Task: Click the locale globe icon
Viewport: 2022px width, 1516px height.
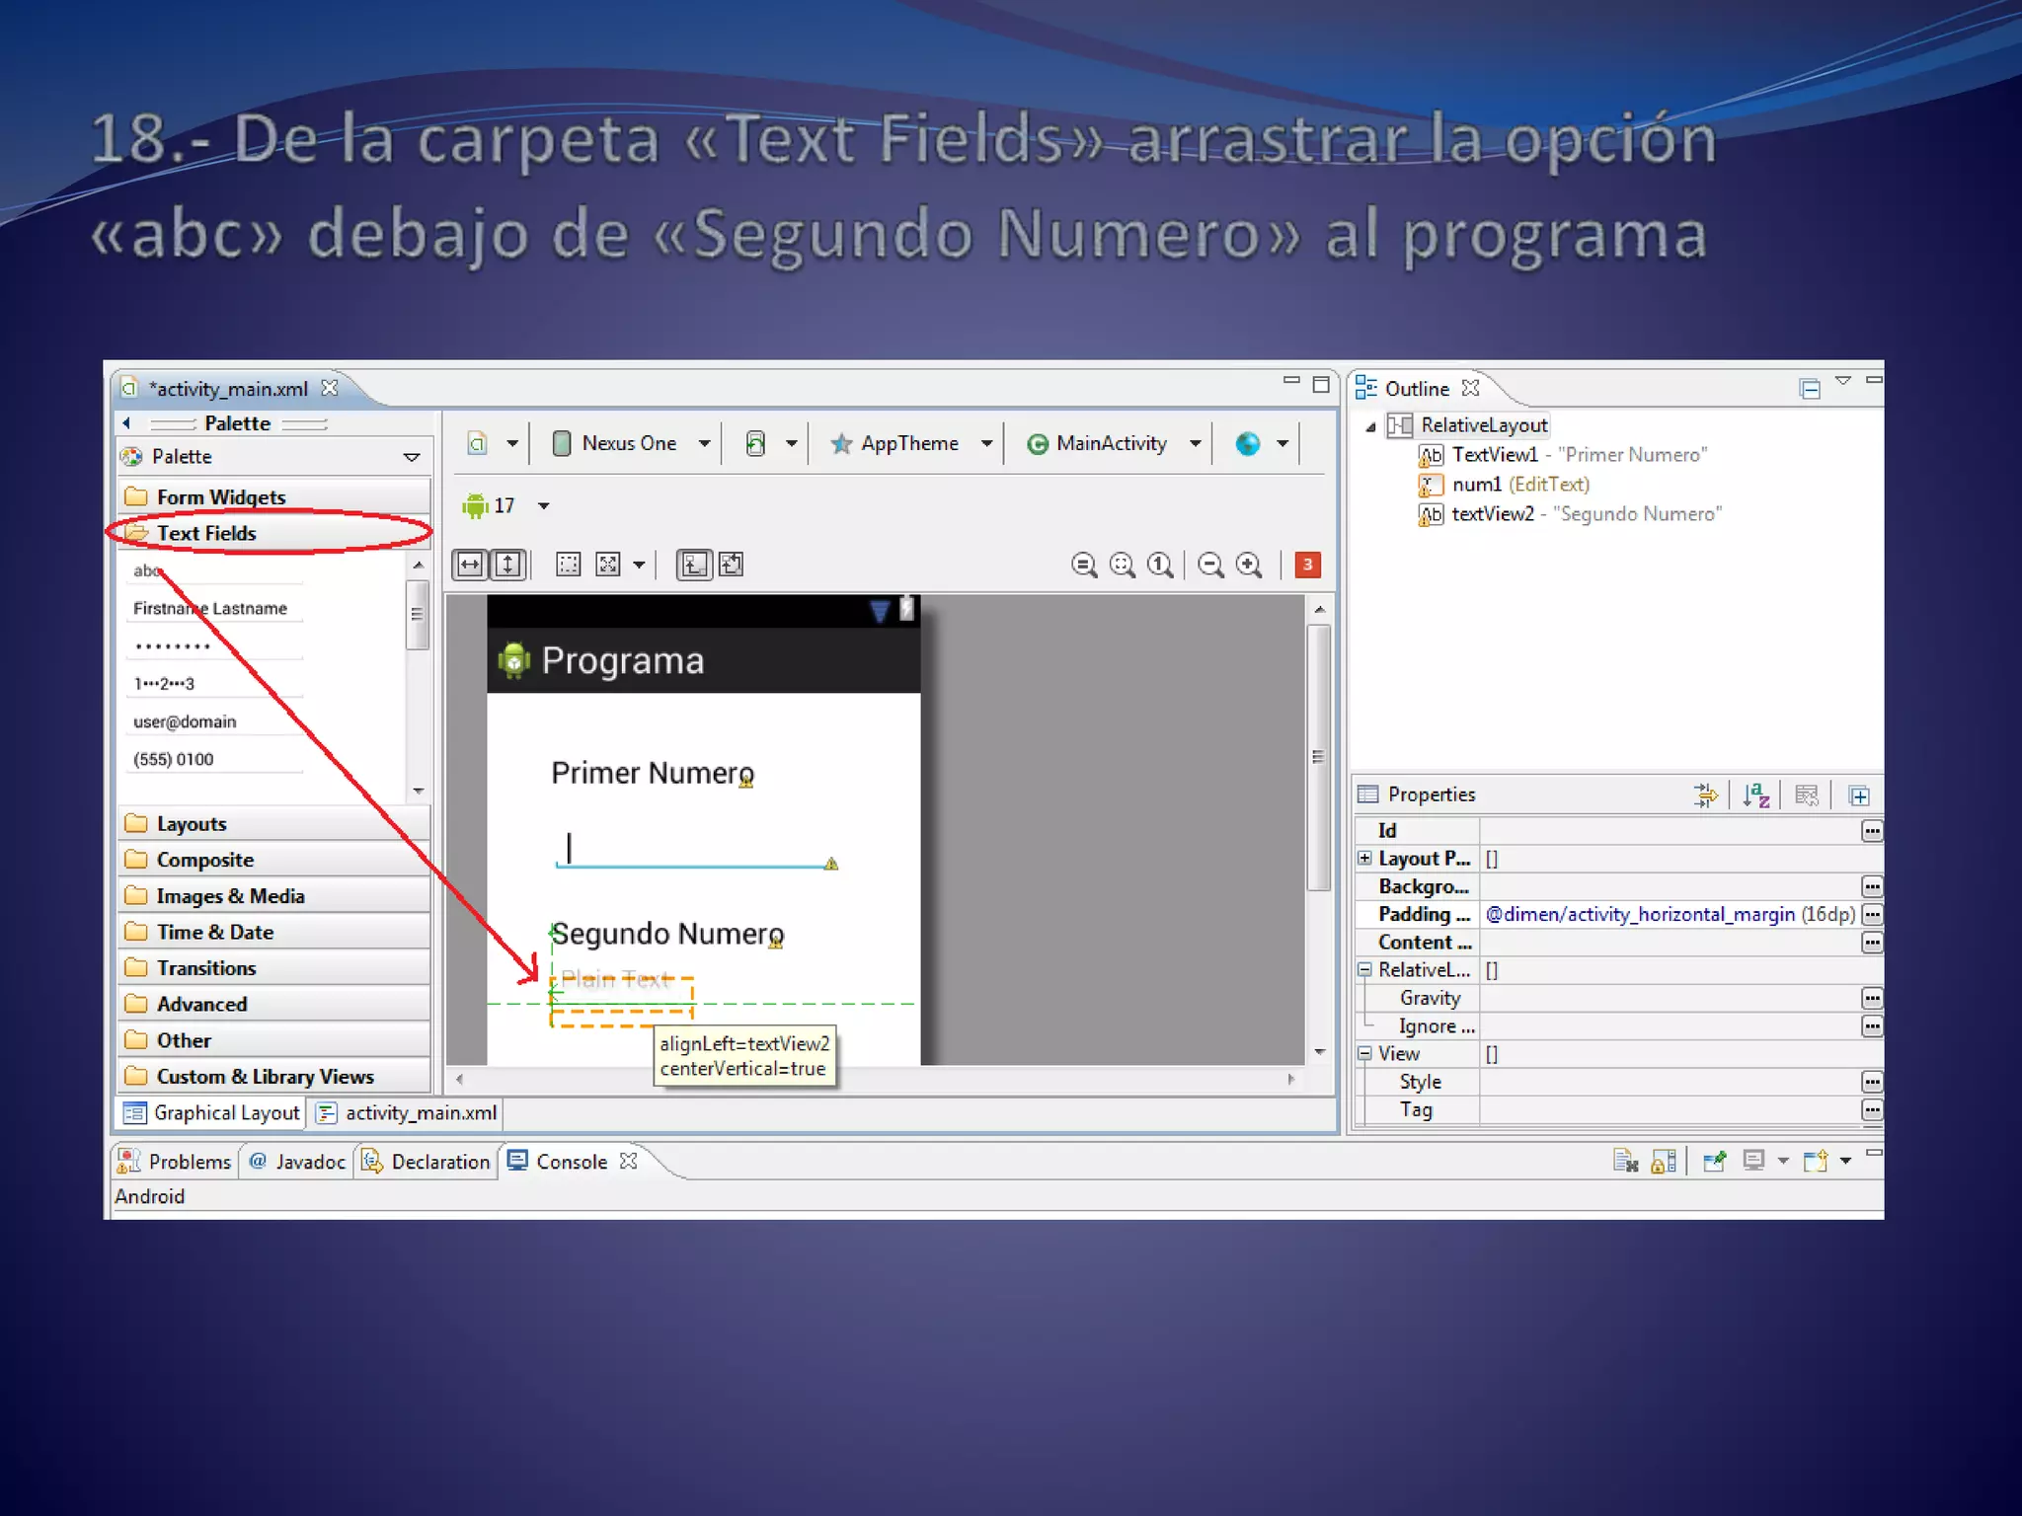Action: coord(1248,443)
